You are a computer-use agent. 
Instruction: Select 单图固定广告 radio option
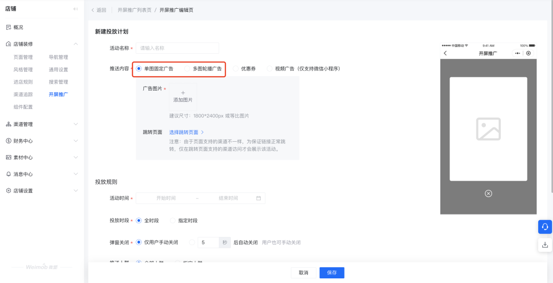pyautogui.click(x=139, y=69)
